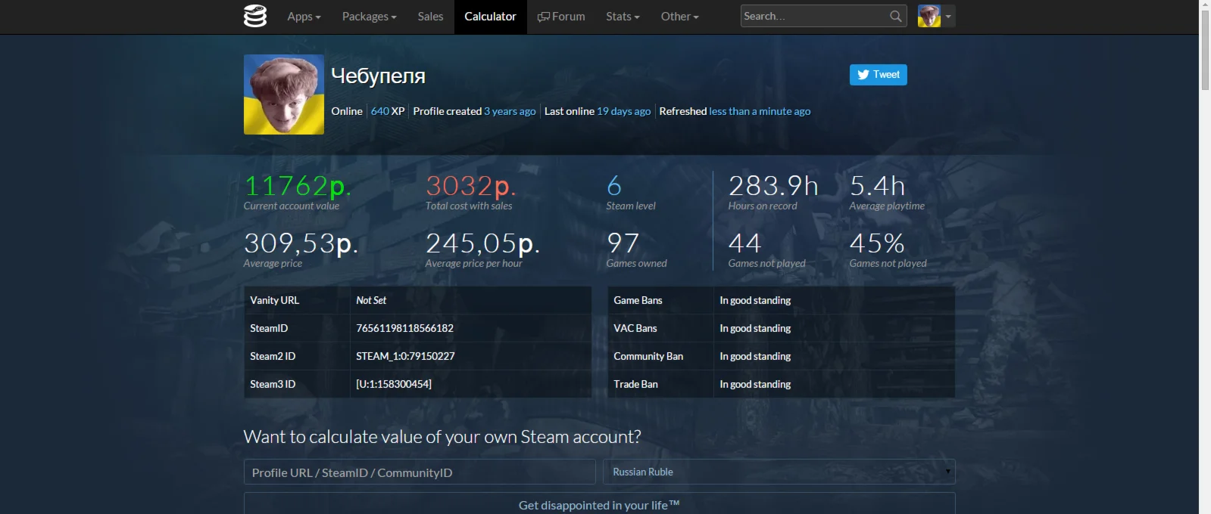This screenshot has width=1211, height=514.
Task: Click the Game Bans 'In good standing' status
Action: [x=755, y=300]
